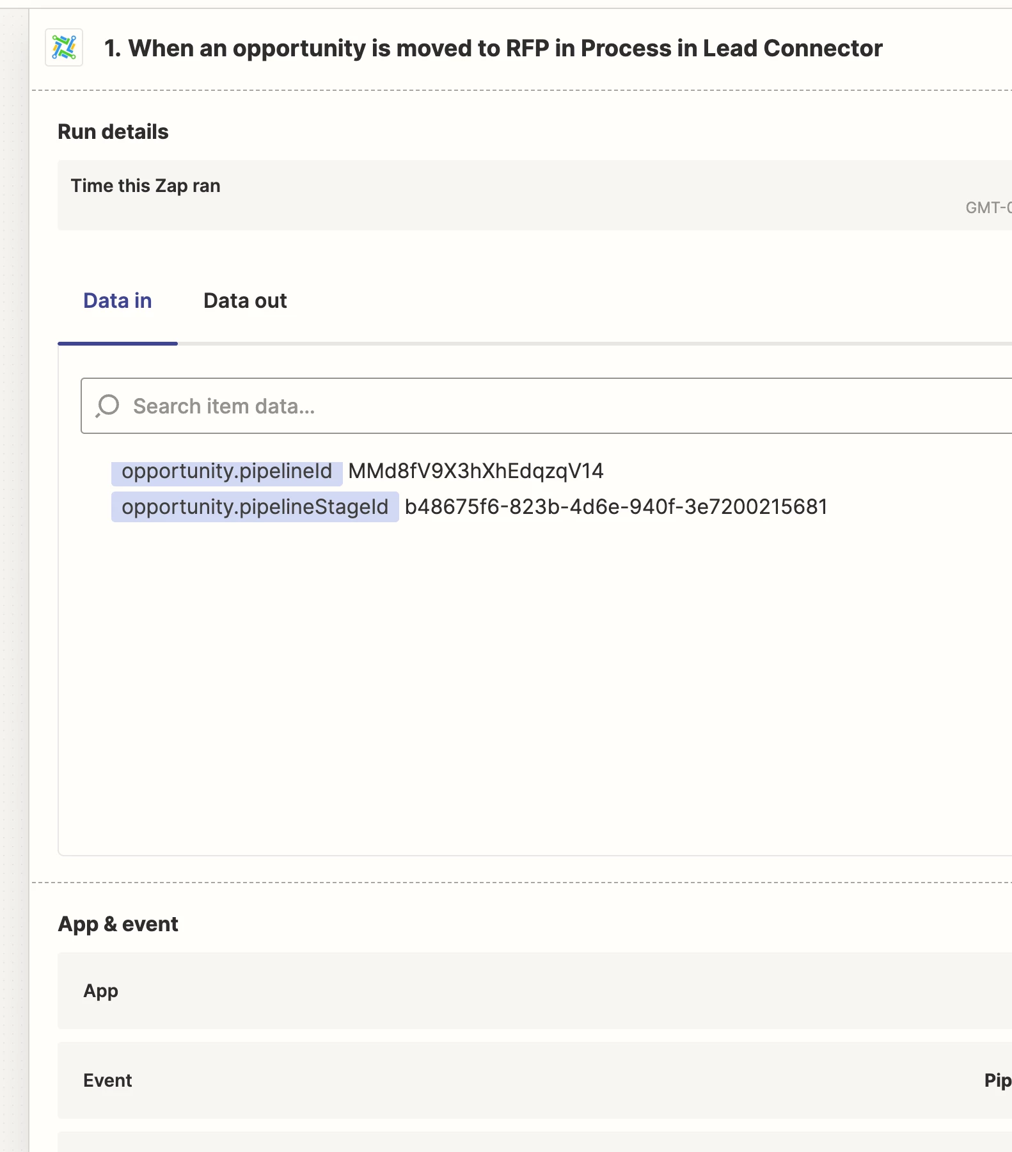
Task: Click the step title about RFP in Process
Action: [493, 48]
